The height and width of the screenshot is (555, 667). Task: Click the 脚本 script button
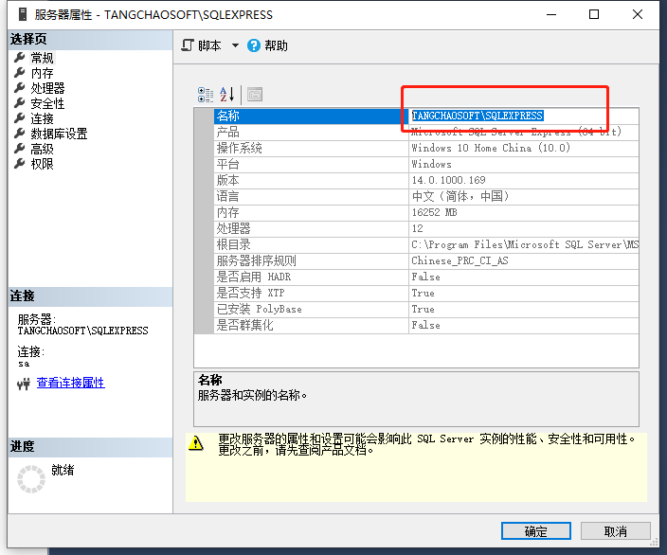[x=201, y=45]
